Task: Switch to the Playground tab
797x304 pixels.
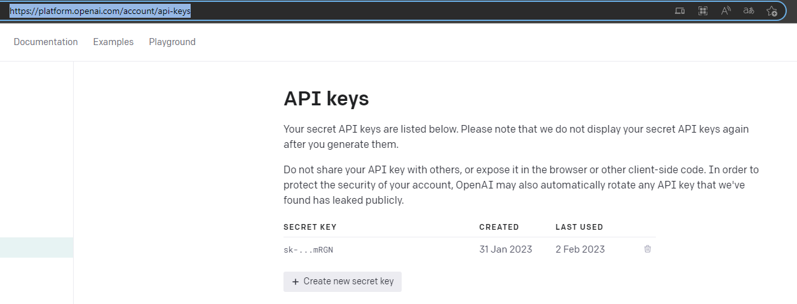Action: pos(172,42)
